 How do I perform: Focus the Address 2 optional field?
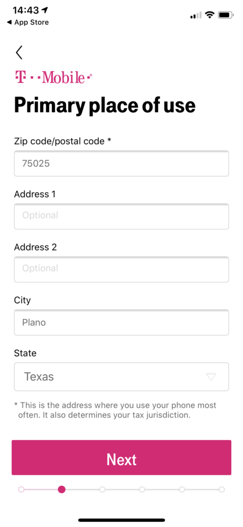click(x=121, y=270)
